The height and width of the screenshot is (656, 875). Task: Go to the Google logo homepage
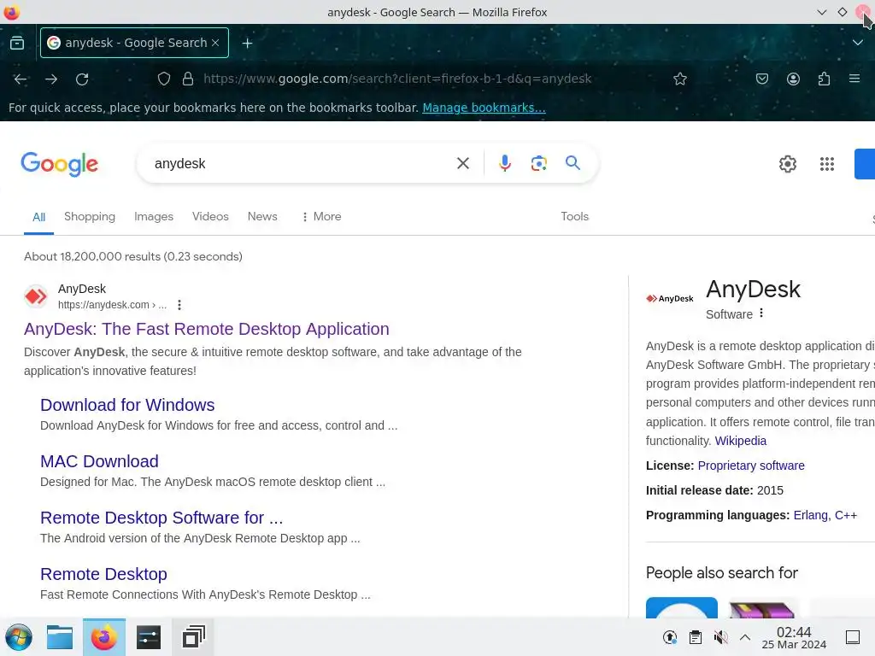click(x=59, y=164)
